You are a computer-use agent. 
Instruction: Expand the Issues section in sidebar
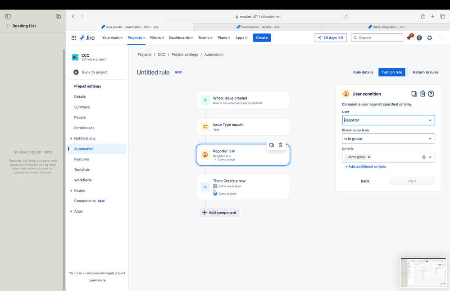[x=71, y=191]
